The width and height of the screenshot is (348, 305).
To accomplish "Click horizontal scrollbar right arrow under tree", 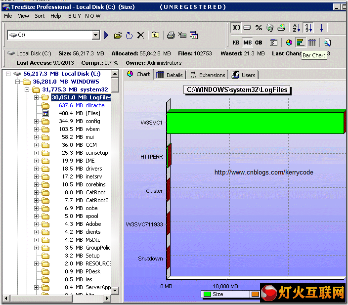I will tap(107, 299).
